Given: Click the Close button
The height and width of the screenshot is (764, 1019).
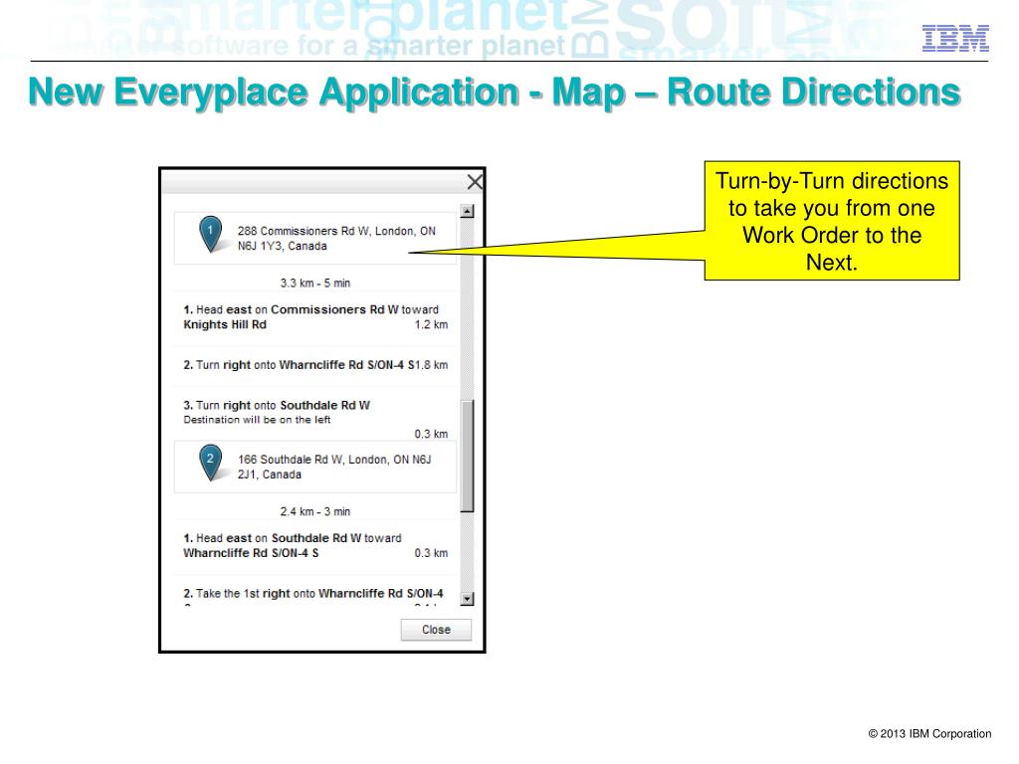Looking at the screenshot, I should coord(436,630).
